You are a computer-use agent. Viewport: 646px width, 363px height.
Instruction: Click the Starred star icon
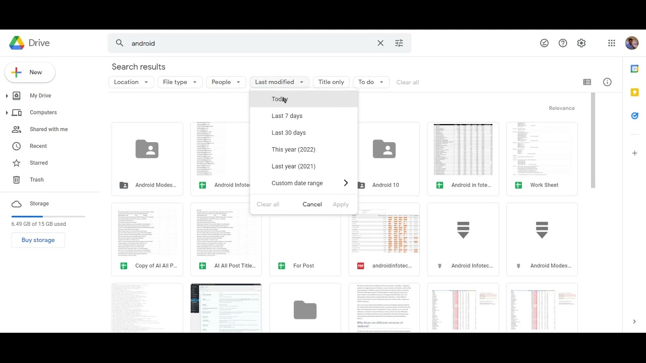17,163
